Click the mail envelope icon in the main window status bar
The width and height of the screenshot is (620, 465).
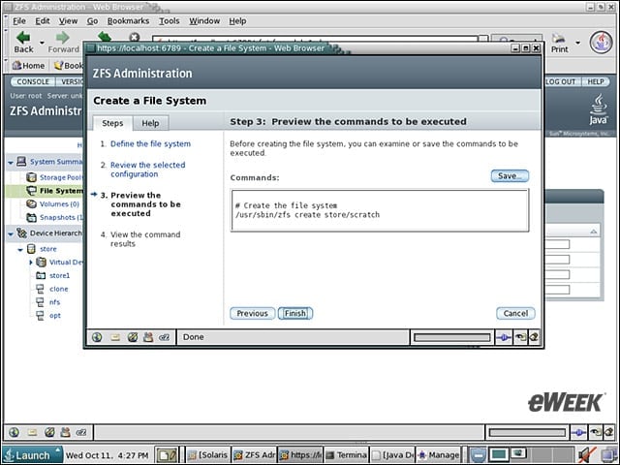coord(32,433)
